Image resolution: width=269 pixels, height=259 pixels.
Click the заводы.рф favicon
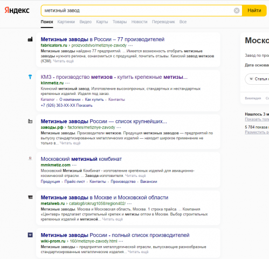30,121
